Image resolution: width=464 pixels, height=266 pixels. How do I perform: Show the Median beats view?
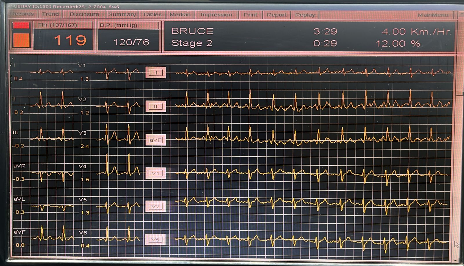(x=180, y=15)
